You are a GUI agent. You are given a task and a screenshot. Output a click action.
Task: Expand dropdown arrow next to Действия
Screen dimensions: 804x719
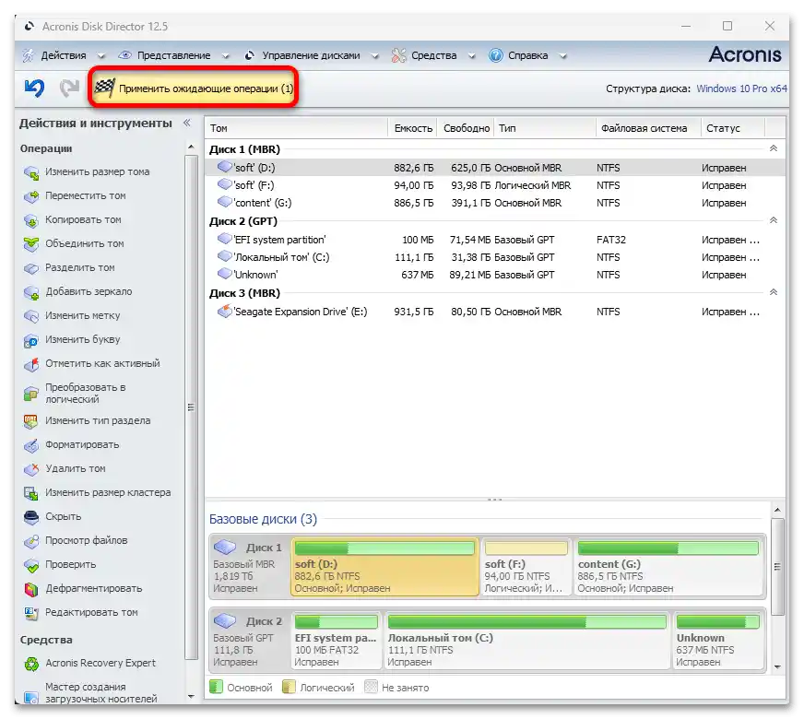101,56
